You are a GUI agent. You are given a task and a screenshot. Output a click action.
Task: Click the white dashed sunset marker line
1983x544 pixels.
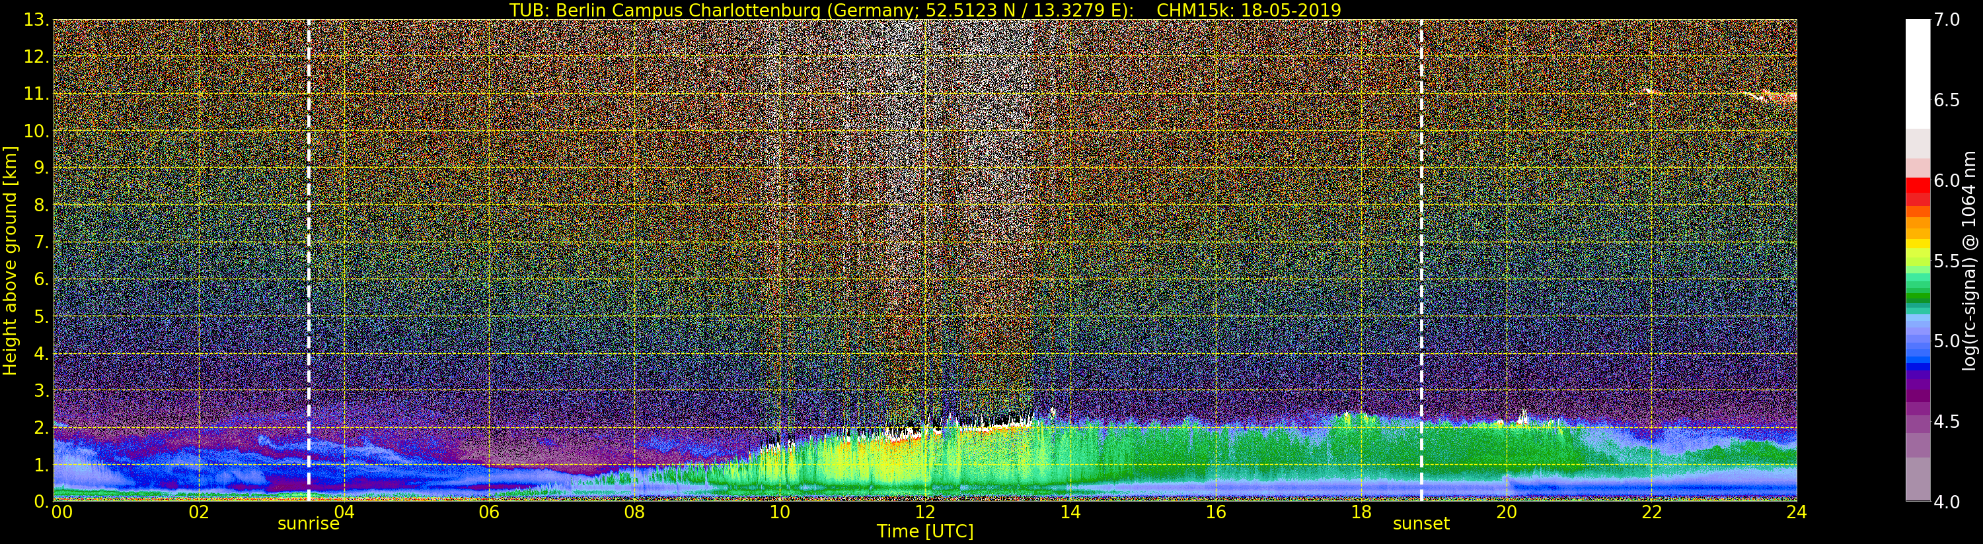coord(1421,260)
